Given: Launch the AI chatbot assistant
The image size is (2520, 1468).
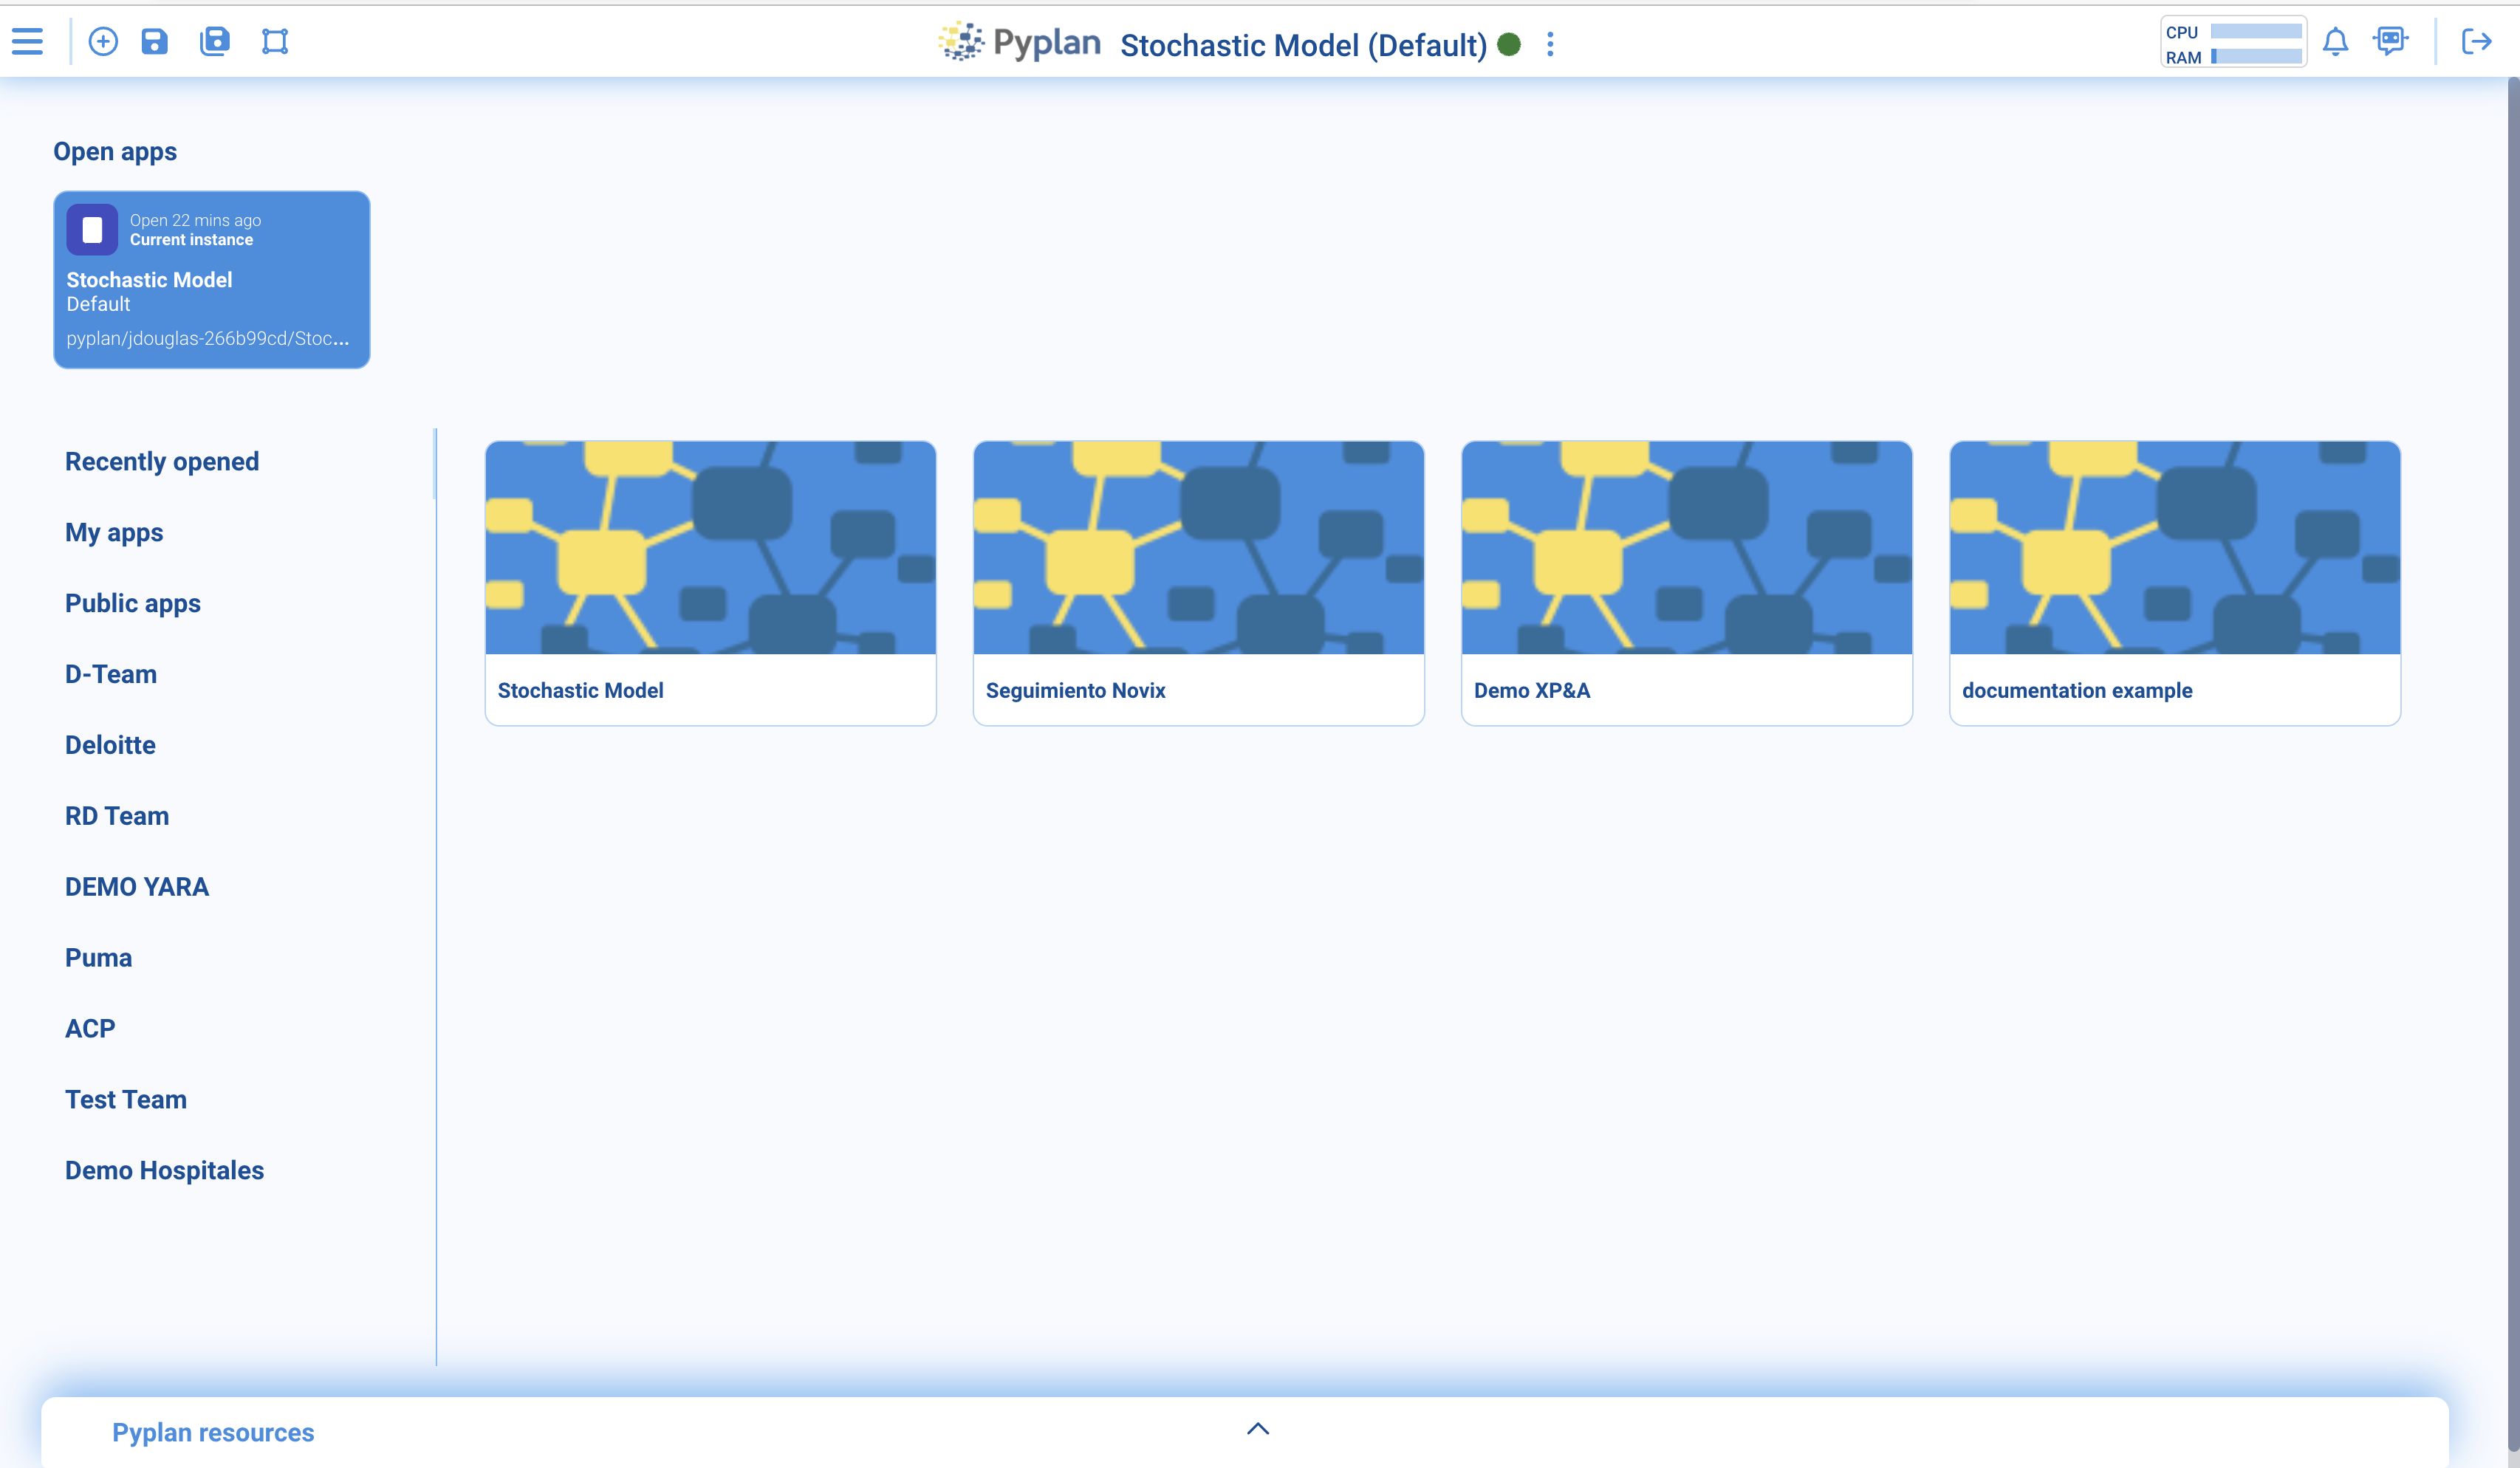Looking at the screenshot, I should point(2392,41).
